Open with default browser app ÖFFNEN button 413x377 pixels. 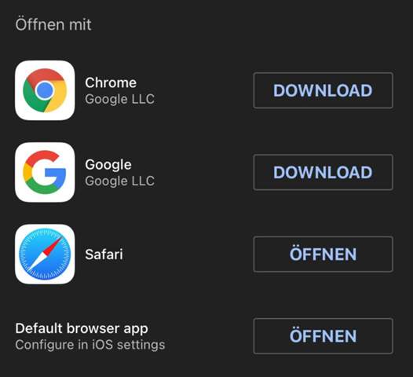pyautogui.click(x=323, y=336)
